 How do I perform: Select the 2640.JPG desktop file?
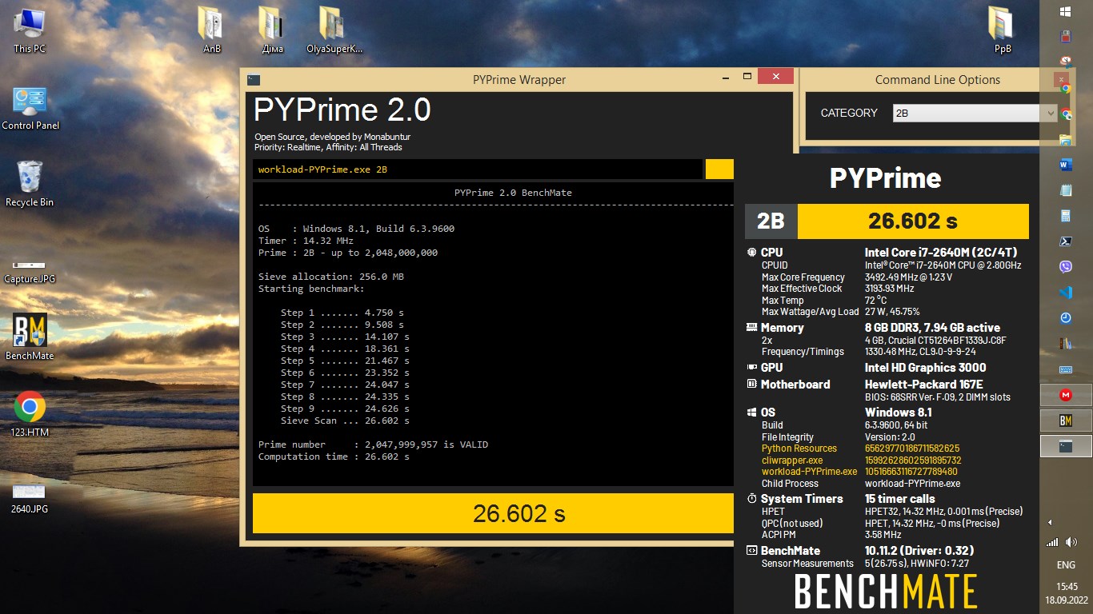point(30,497)
